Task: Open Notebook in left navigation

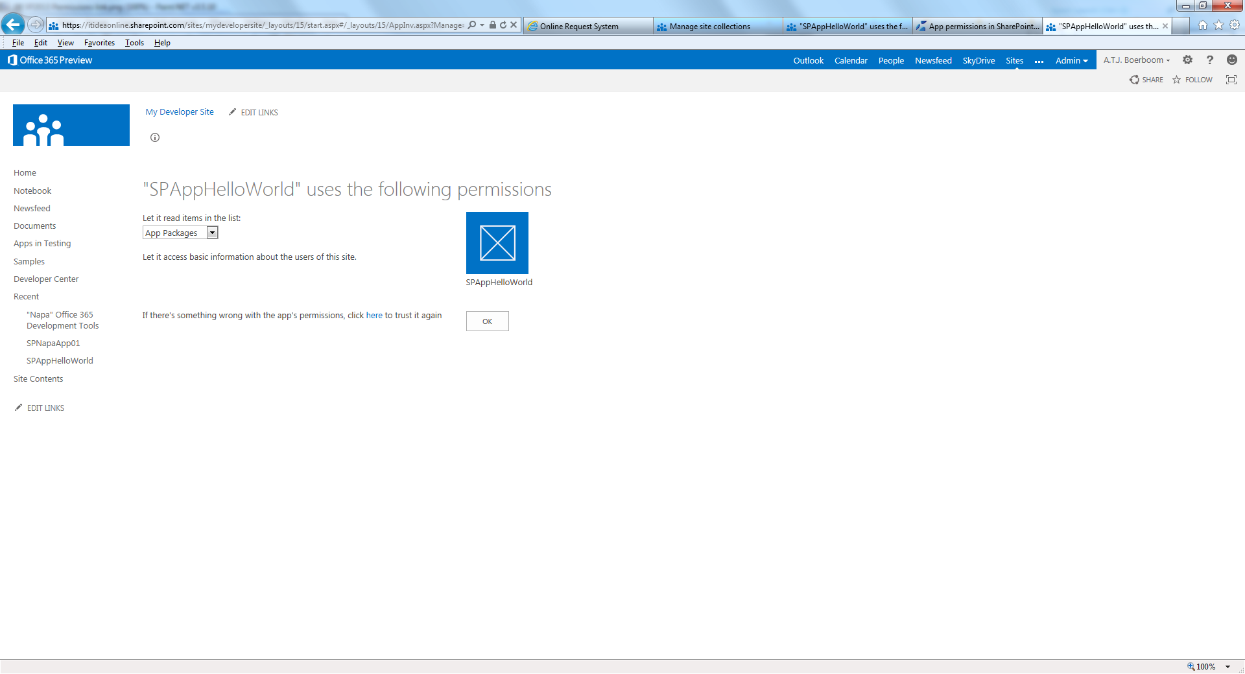Action: click(32, 191)
